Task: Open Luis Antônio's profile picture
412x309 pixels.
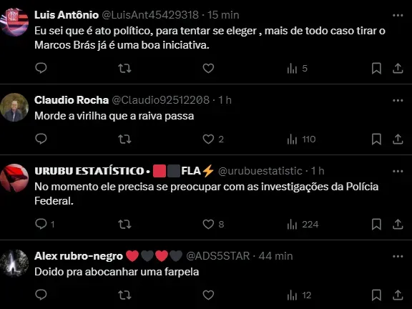Action: [x=14, y=22]
